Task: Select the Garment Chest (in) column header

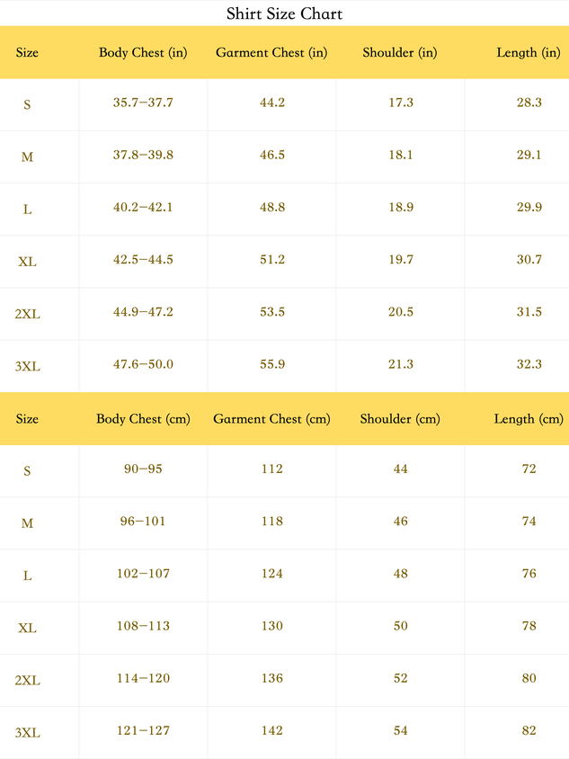Action: pos(271,52)
